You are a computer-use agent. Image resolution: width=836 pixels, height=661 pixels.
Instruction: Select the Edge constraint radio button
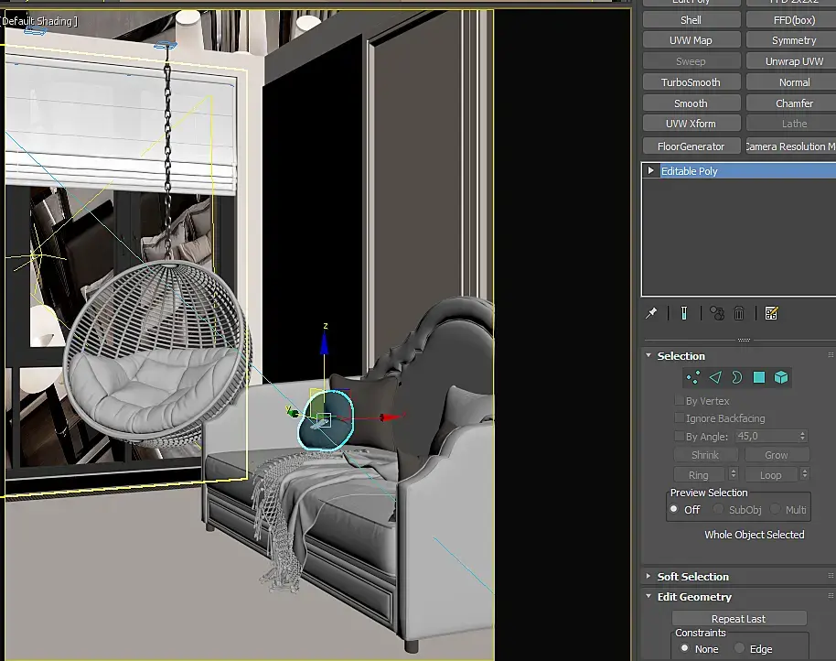point(739,648)
